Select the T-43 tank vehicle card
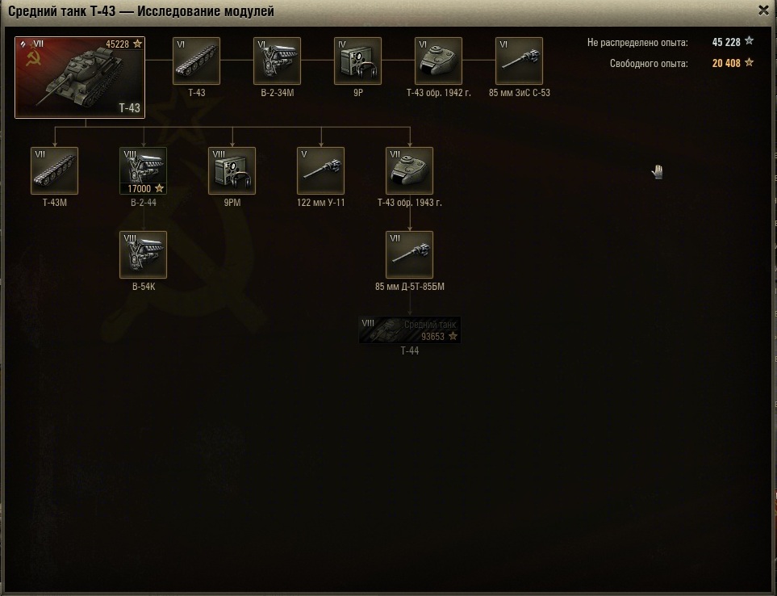This screenshot has height=596, width=777. pyautogui.click(x=80, y=77)
